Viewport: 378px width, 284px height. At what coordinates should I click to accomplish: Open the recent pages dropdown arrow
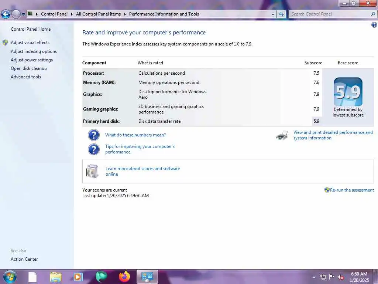tap(23, 14)
